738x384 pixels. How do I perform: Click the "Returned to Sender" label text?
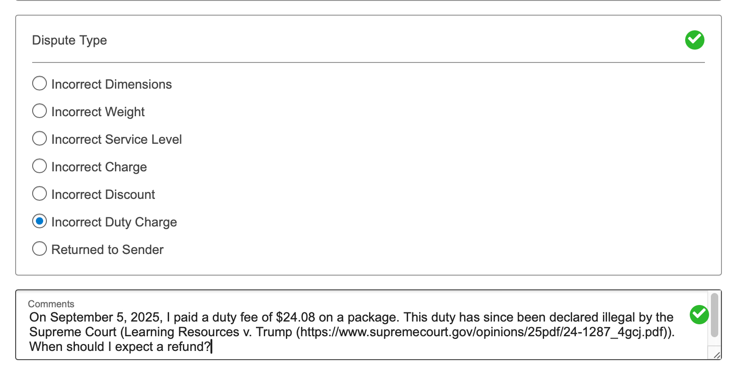[x=108, y=250]
